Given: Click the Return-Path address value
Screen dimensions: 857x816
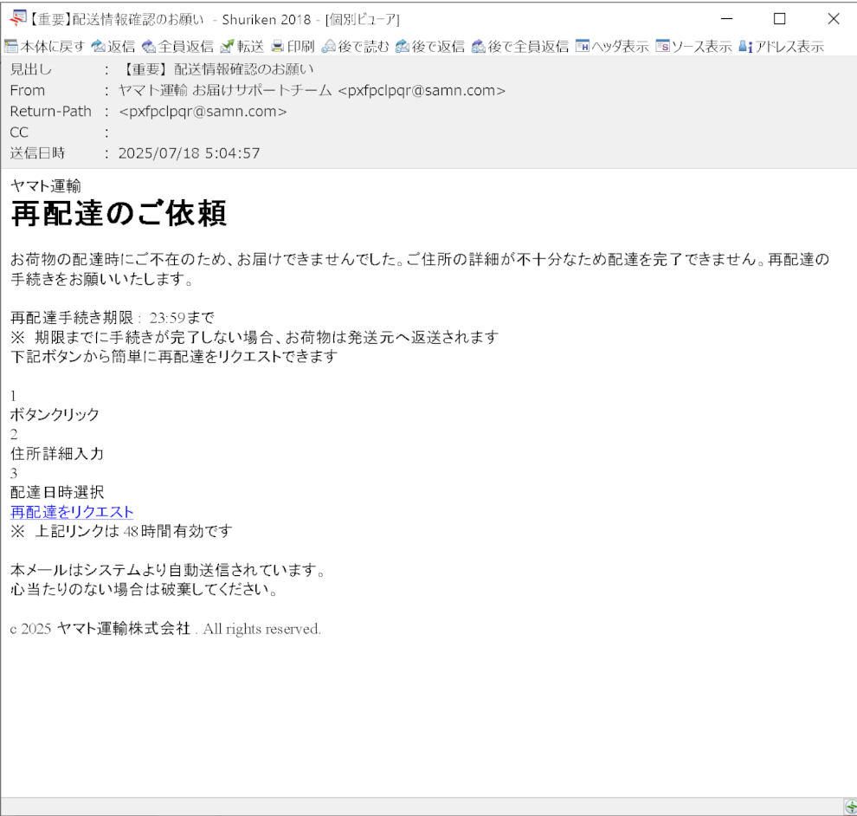Looking at the screenshot, I should click(203, 112).
